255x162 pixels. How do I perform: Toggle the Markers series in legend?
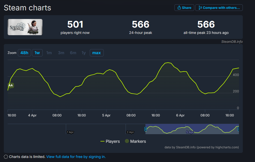pyautogui.click(x=135, y=141)
